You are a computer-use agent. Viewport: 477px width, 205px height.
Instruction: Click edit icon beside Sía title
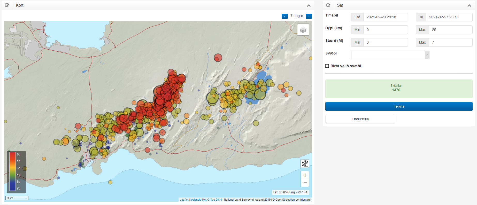click(x=328, y=5)
